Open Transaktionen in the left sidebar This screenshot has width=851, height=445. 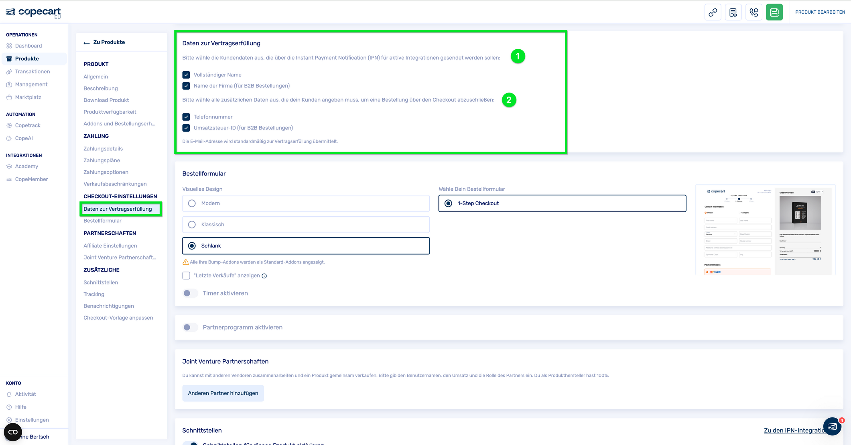click(32, 72)
